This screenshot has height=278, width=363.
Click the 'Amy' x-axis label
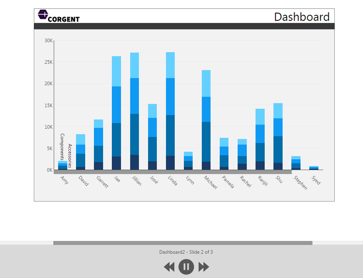pyautogui.click(x=64, y=180)
